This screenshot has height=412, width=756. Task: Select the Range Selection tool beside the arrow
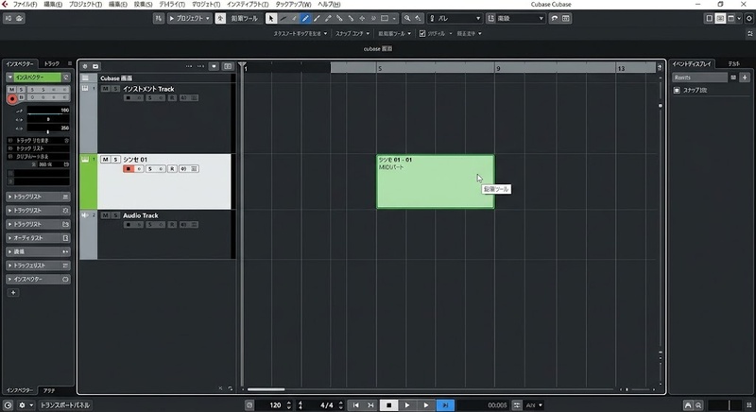[x=283, y=18]
